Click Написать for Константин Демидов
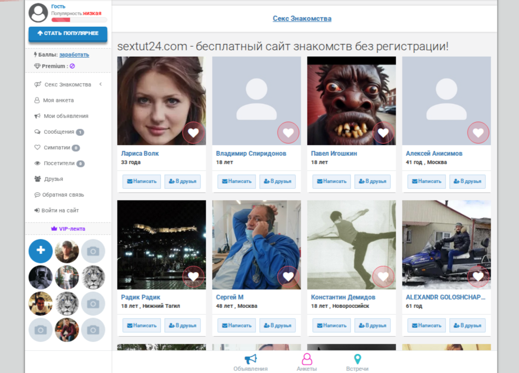Image resolution: width=519 pixels, height=373 pixels. click(x=332, y=325)
